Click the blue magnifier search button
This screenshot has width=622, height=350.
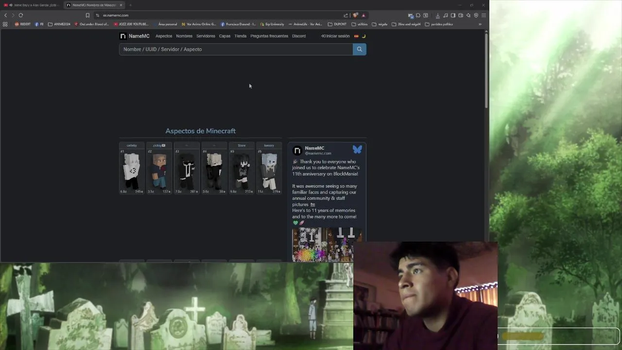click(x=360, y=49)
